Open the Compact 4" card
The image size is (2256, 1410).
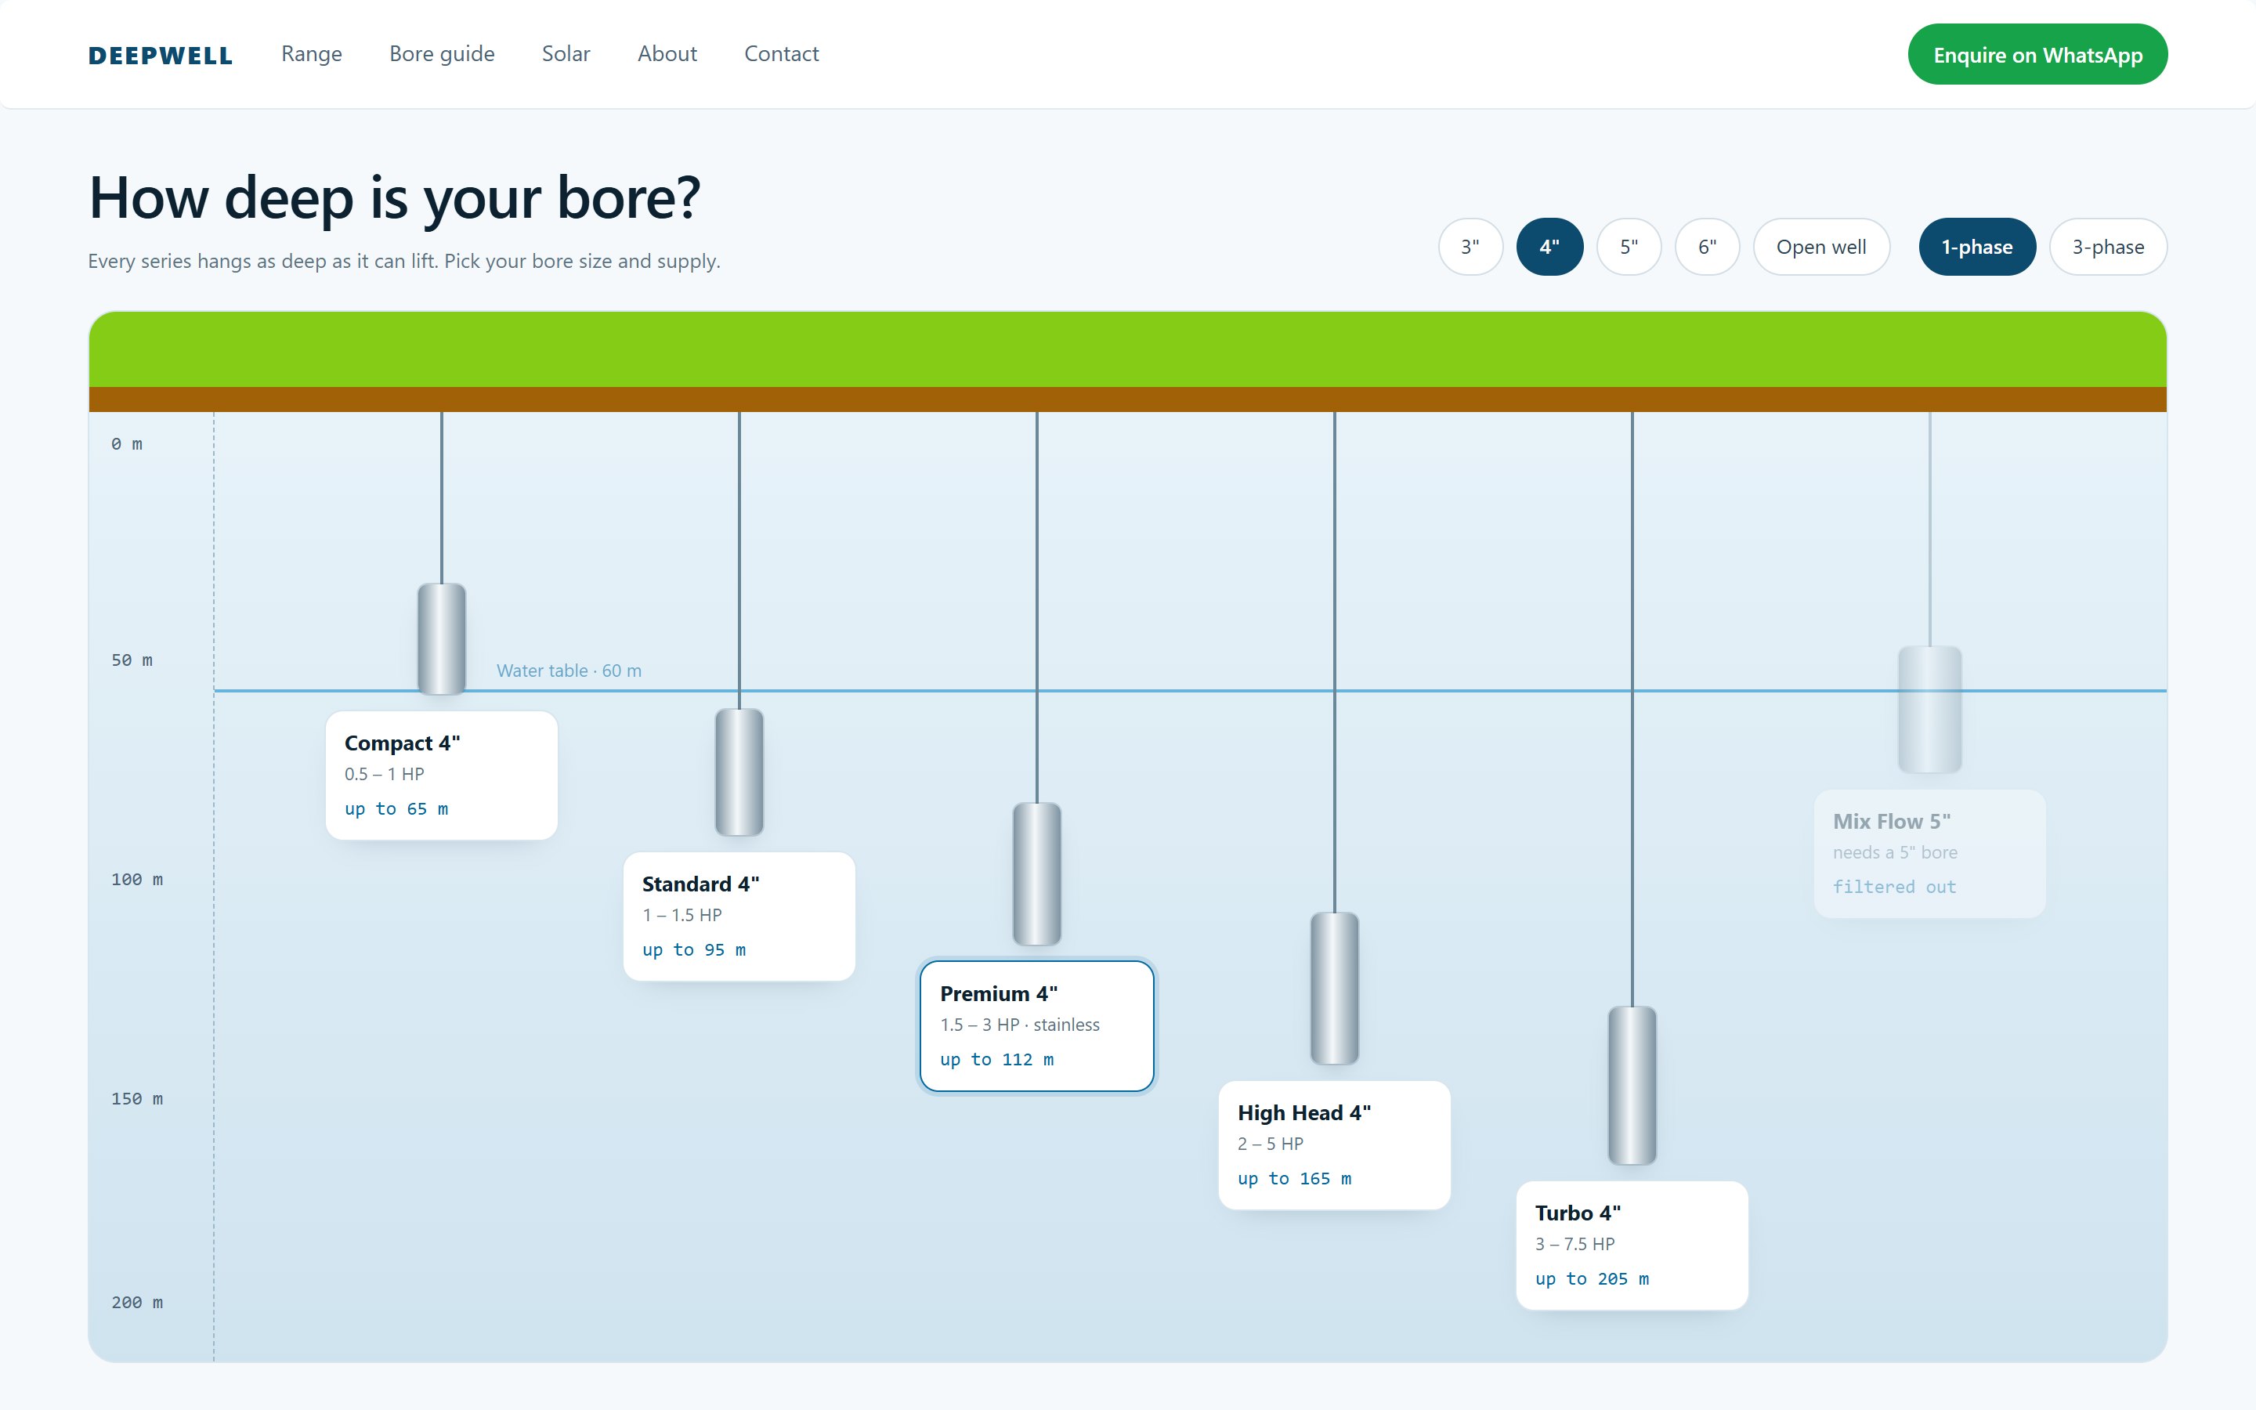click(441, 775)
